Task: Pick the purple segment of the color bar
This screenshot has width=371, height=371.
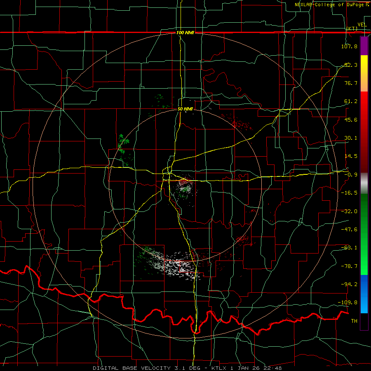Action: pyautogui.click(x=364, y=46)
